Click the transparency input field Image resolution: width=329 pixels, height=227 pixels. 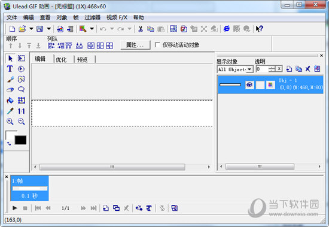coord(263,69)
